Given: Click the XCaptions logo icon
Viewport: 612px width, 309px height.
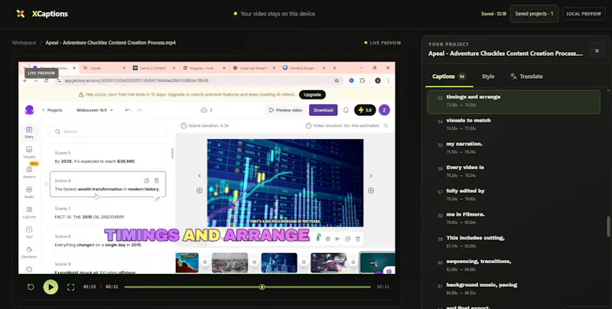Looking at the screenshot, I should (21, 14).
